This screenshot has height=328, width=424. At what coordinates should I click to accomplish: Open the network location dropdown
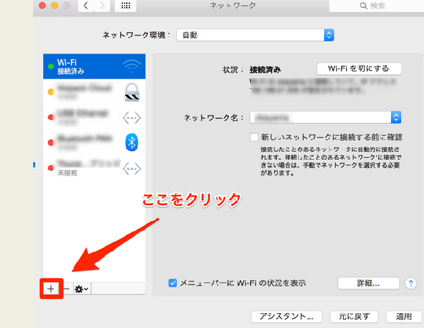point(255,35)
